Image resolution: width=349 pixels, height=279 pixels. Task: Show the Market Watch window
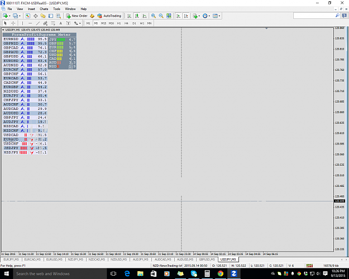(x=27, y=16)
